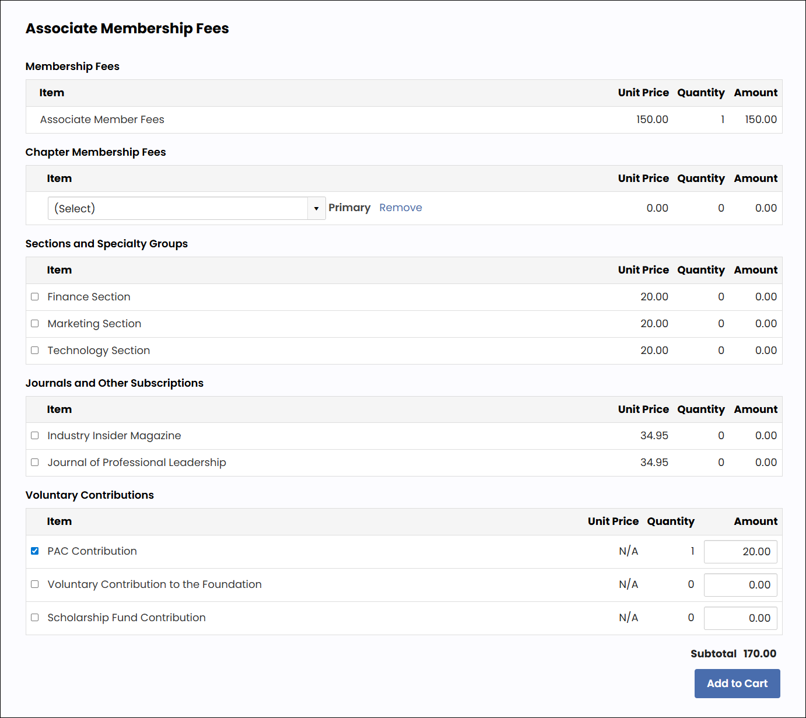The width and height of the screenshot is (806, 718).
Task: Click the chapter dropdown arrow button
Action: click(317, 208)
